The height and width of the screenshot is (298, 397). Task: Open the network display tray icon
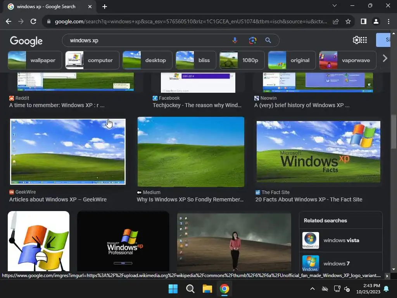click(337, 289)
